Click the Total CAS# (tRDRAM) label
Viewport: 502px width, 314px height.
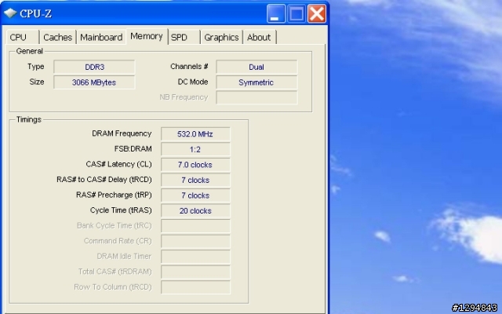pos(115,272)
